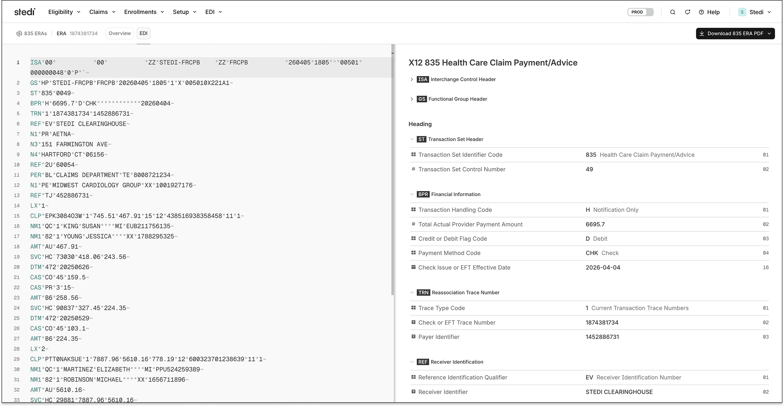784x406 pixels.
Task: Click the STEDI CLEARINGHOUSE receiver value
Action: coord(619,392)
